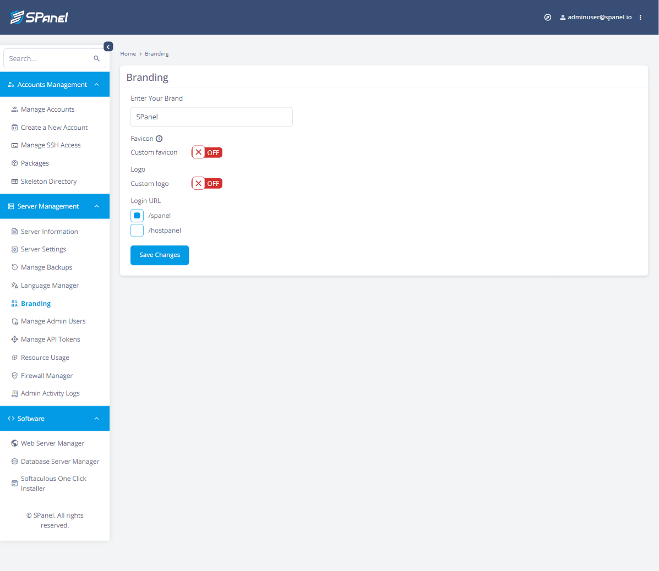
Task: Open the Home breadcrumb link
Action: pos(128,53)
